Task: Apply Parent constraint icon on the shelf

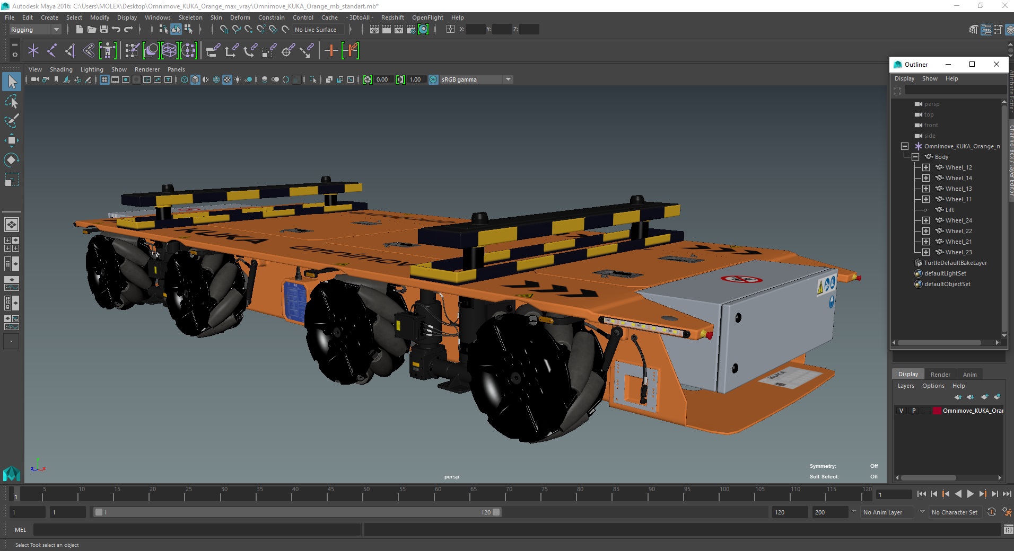Action: [x=213, y=51]
